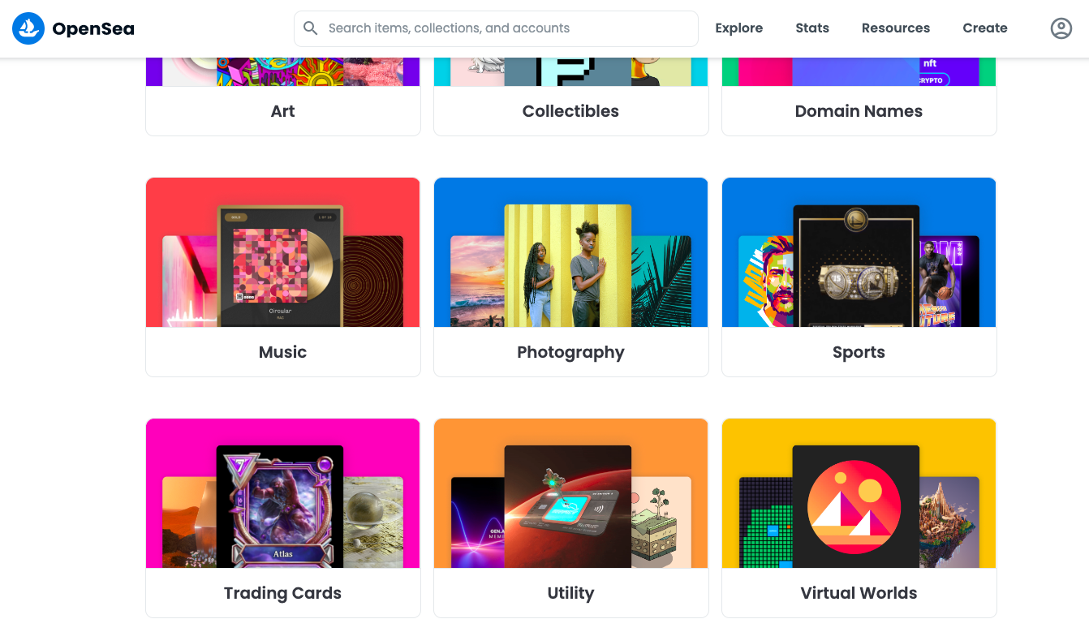Open the account profile icon
The image size is (1089, 632).
(1061, 28)
